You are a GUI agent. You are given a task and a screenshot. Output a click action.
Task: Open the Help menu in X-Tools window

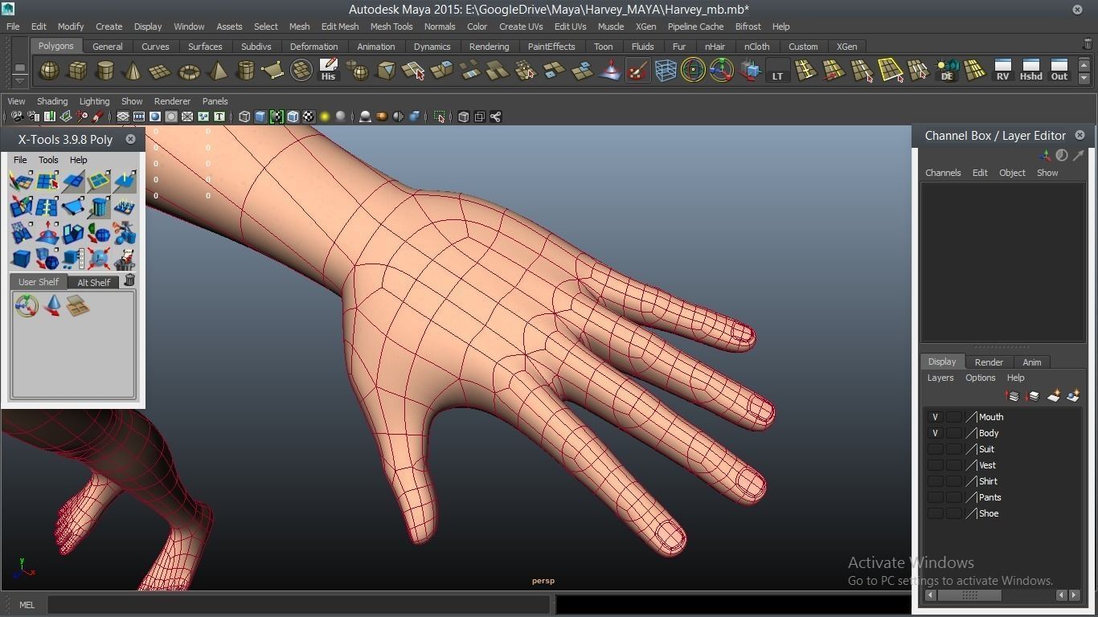78,160
